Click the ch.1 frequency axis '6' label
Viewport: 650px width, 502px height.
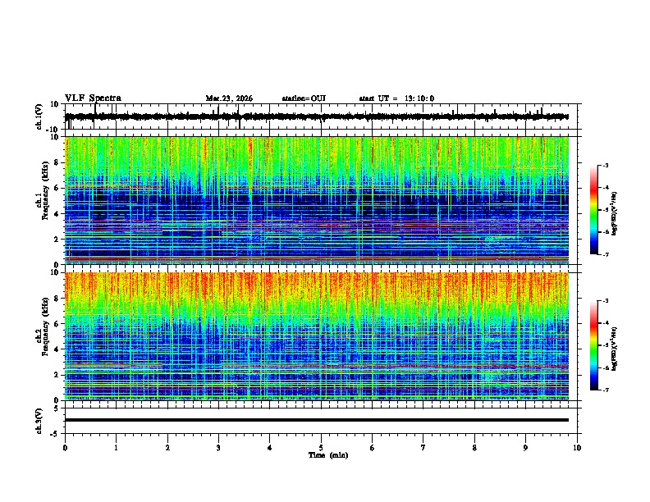point(57,188)
